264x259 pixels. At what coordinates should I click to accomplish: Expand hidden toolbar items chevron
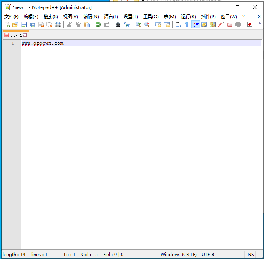click(260, 23)
